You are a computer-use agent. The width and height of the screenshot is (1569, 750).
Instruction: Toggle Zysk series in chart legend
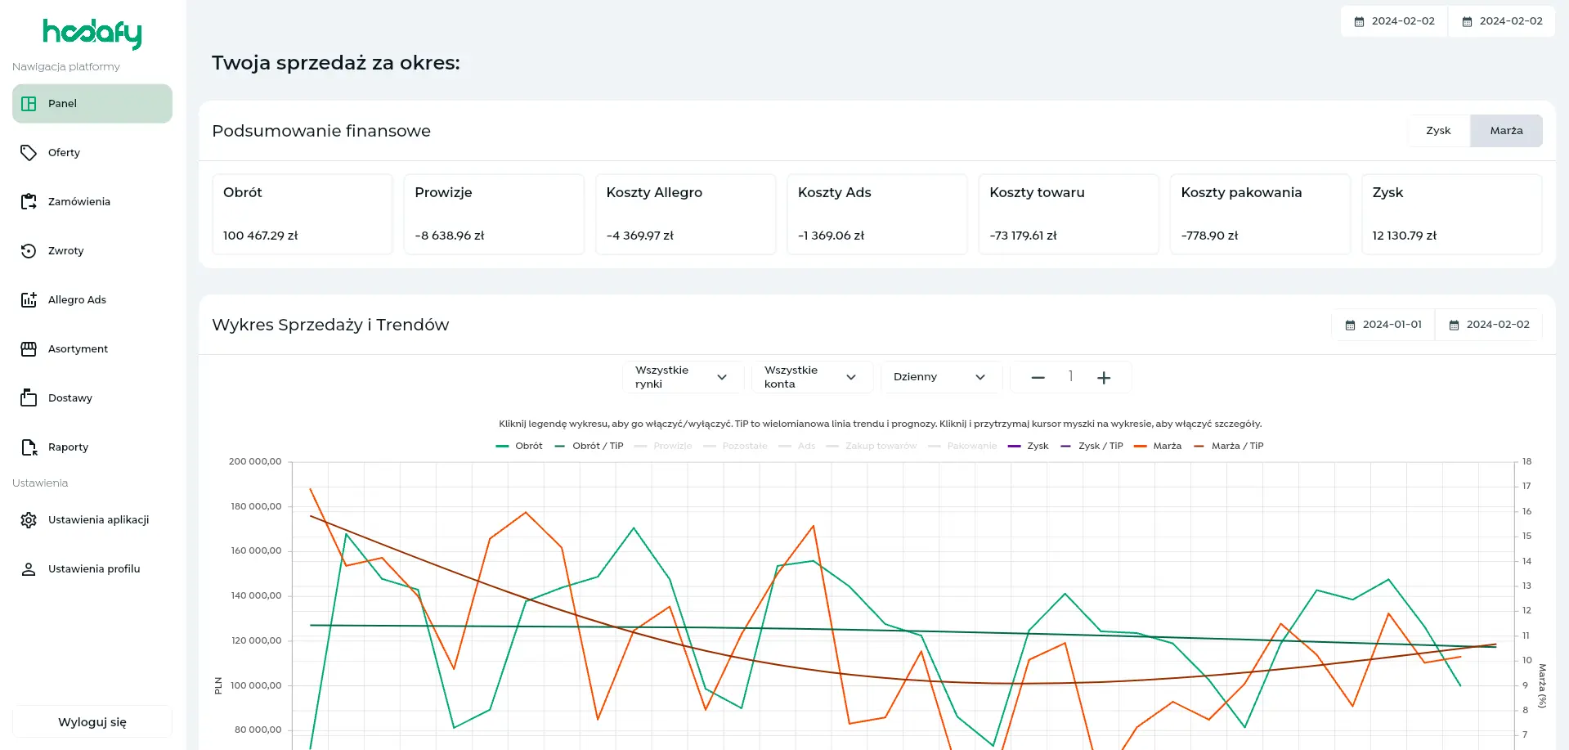tap(1028, 446)
